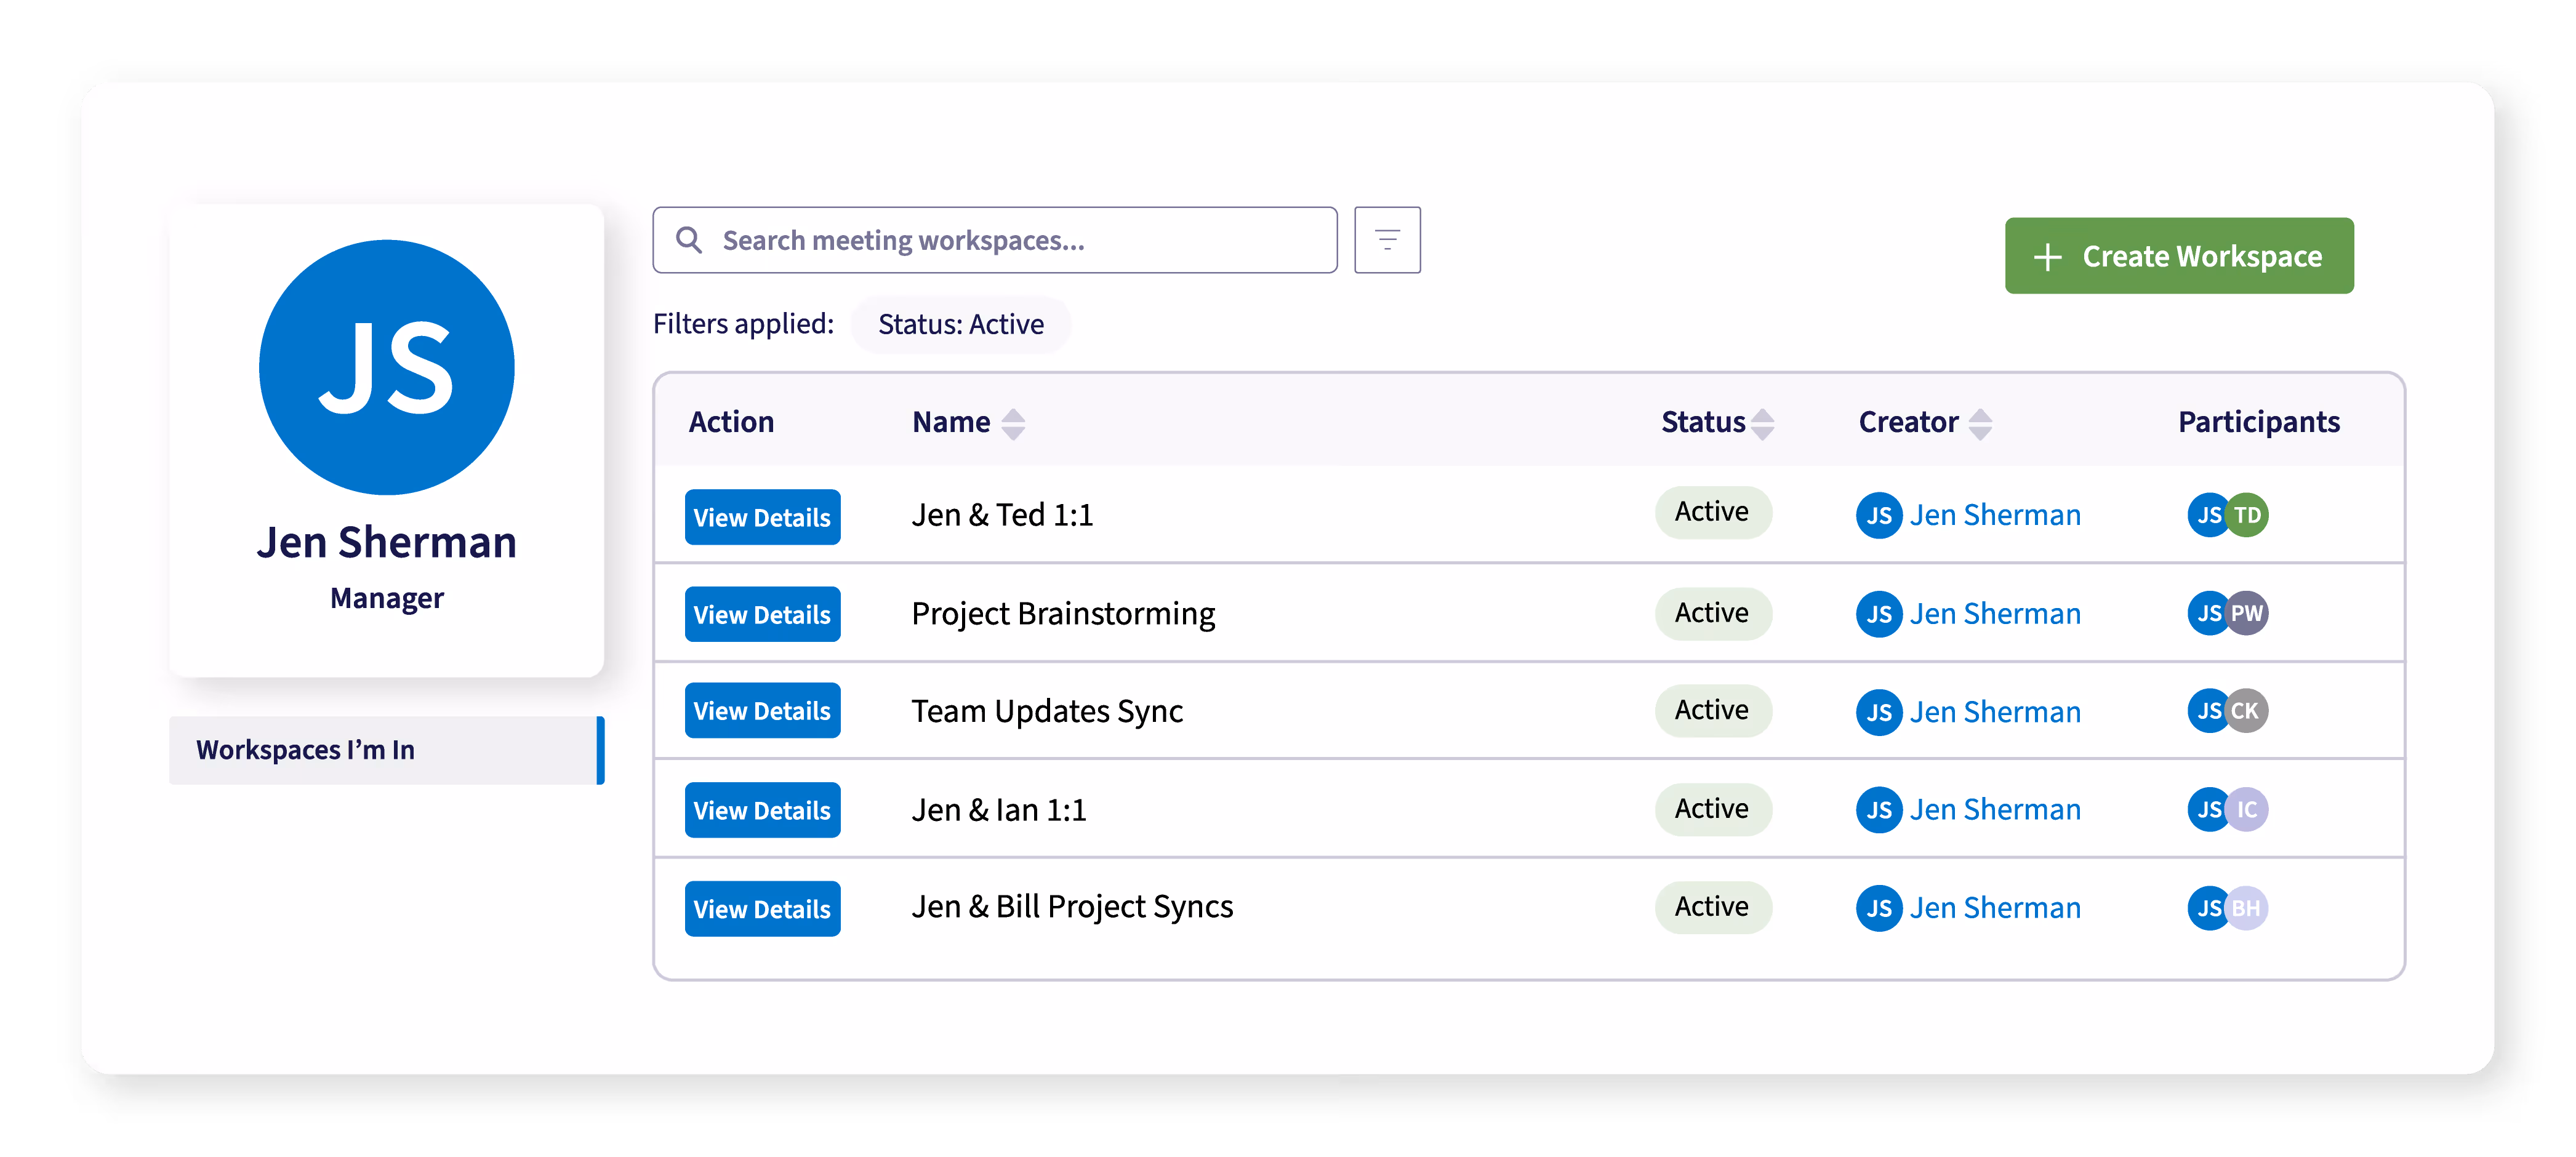Click the search magnifier icon
The image size is (2576, 1157).
688,240
